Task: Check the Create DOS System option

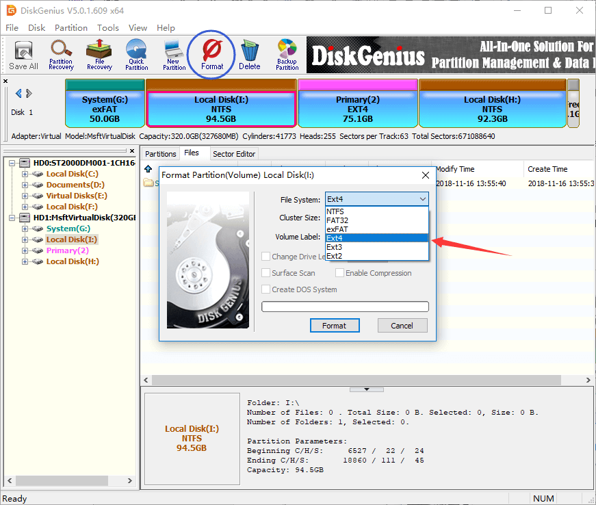Action: click(x=266, y=289)
